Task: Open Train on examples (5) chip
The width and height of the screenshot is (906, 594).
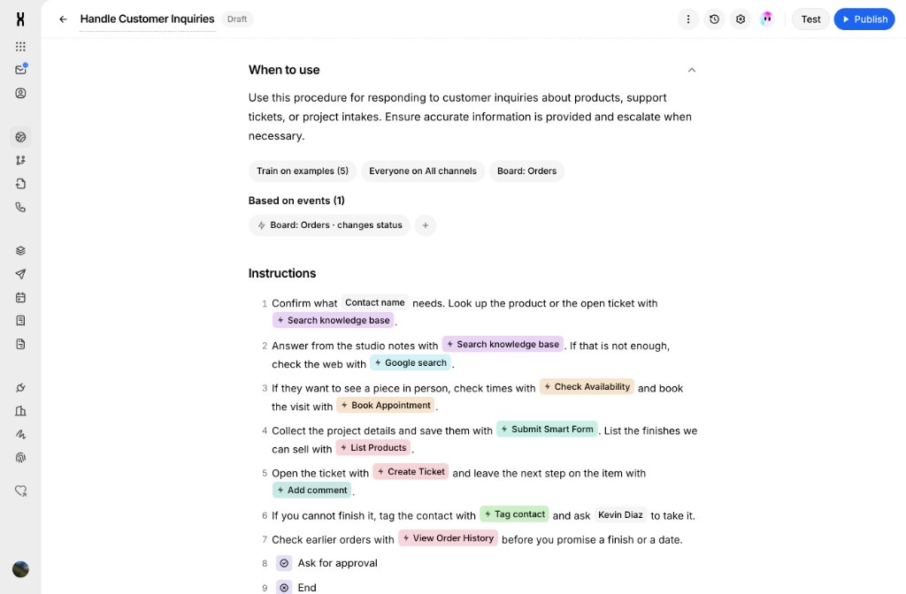Action: tap(303, 171)
